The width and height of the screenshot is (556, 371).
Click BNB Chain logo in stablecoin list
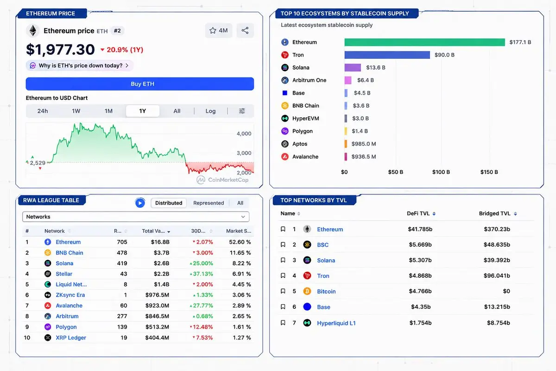pos(285,106)
